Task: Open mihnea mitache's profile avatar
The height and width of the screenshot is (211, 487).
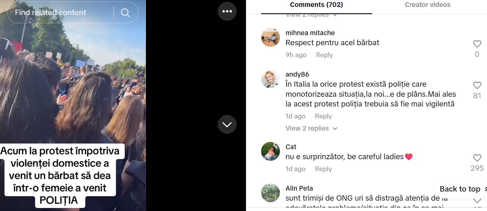Action: [x=270, y=37]
